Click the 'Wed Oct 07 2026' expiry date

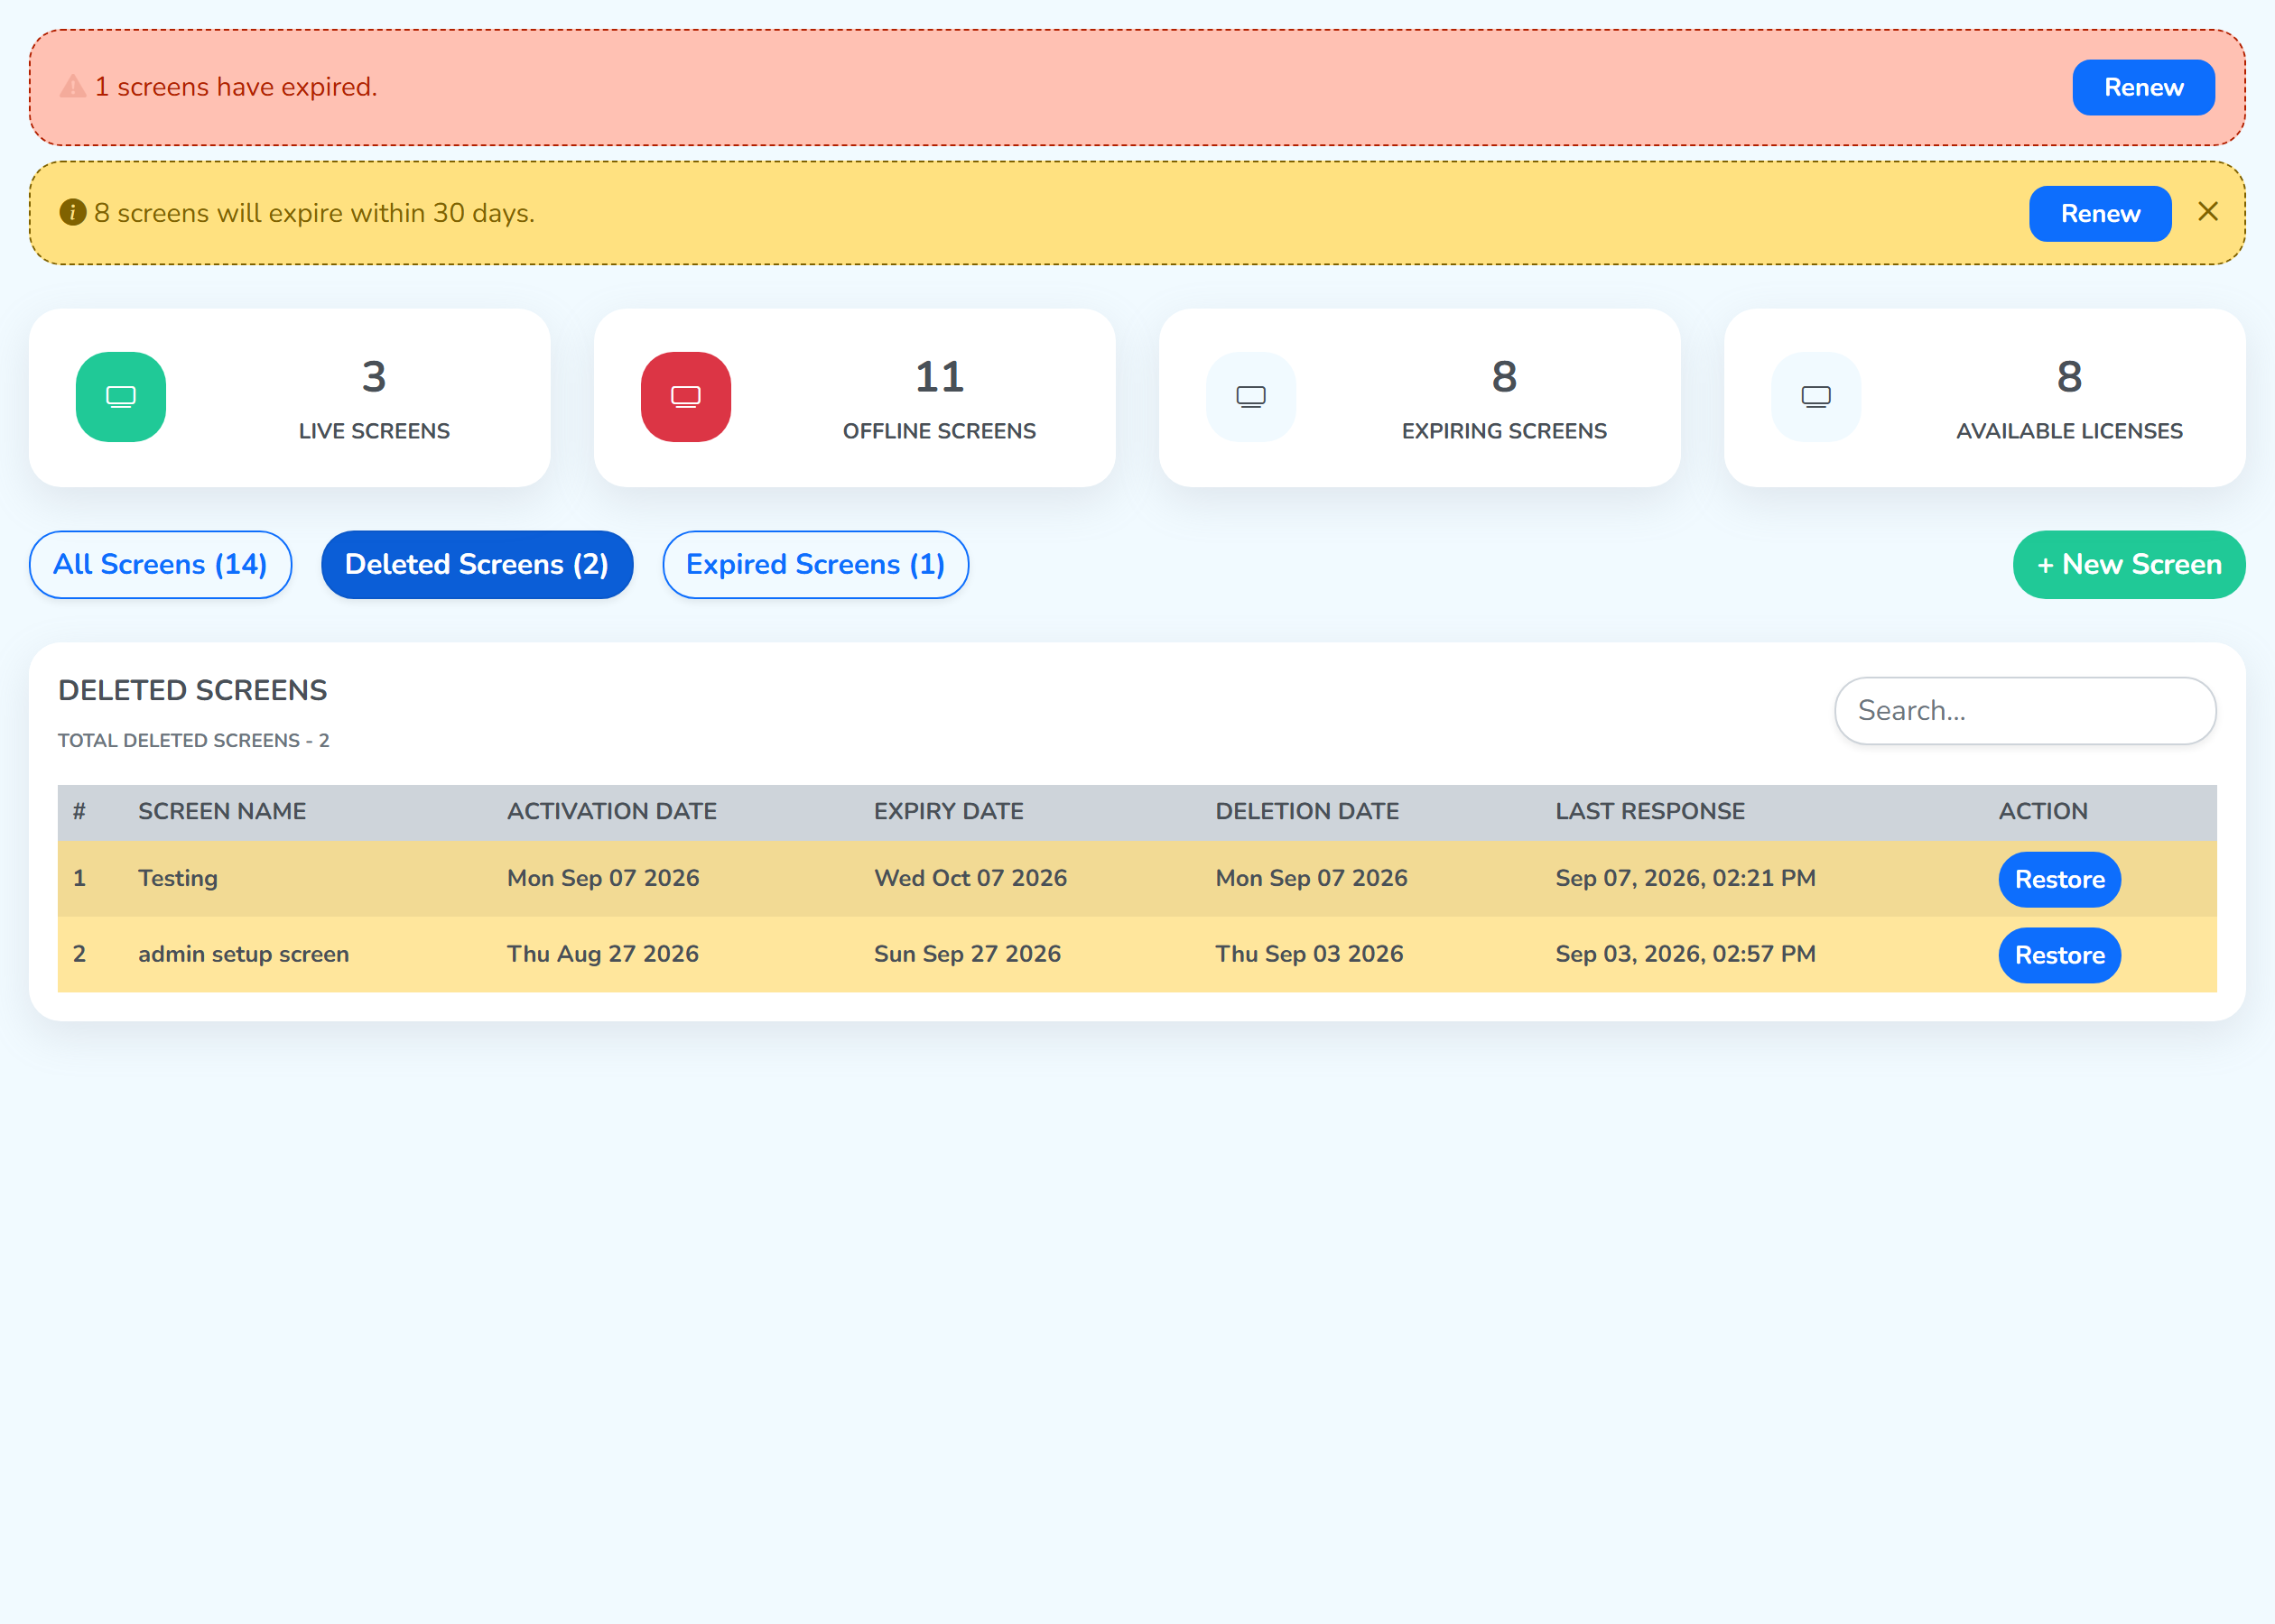point(970,878)
